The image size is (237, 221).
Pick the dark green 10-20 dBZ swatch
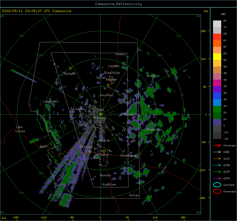click(217, 116)
